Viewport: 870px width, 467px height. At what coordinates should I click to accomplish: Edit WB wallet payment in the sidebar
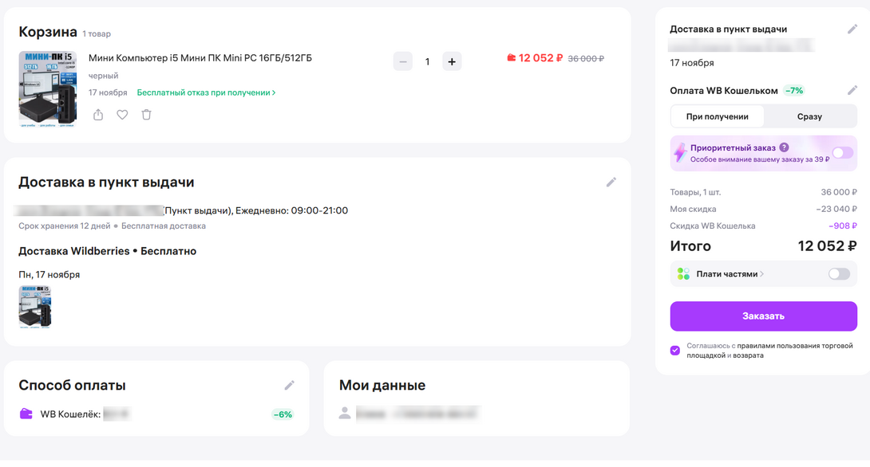(x=852, y=90)
